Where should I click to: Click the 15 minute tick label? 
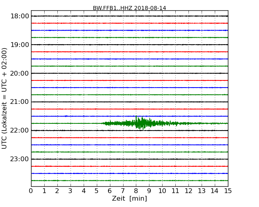[228, 191]
